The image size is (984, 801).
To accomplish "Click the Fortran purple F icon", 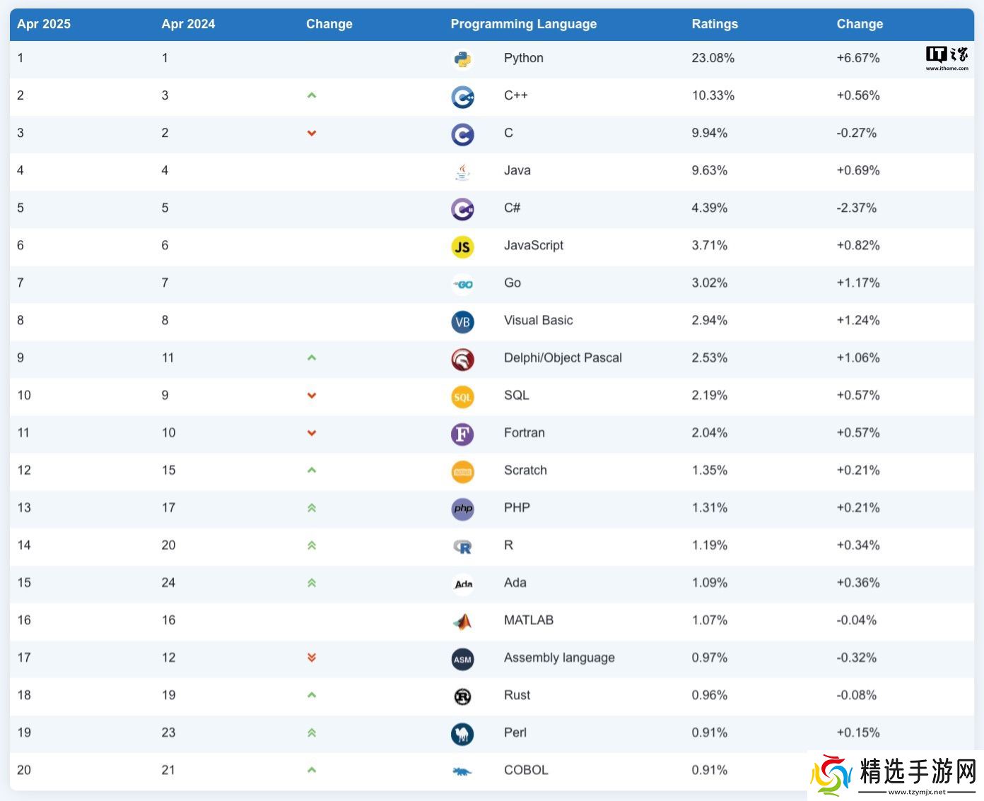I will point(462,434).
